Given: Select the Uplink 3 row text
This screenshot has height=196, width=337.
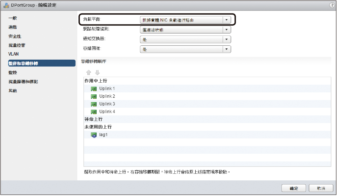Looking at the screenshot, I should pyautogui.click(x=107, y=104).
